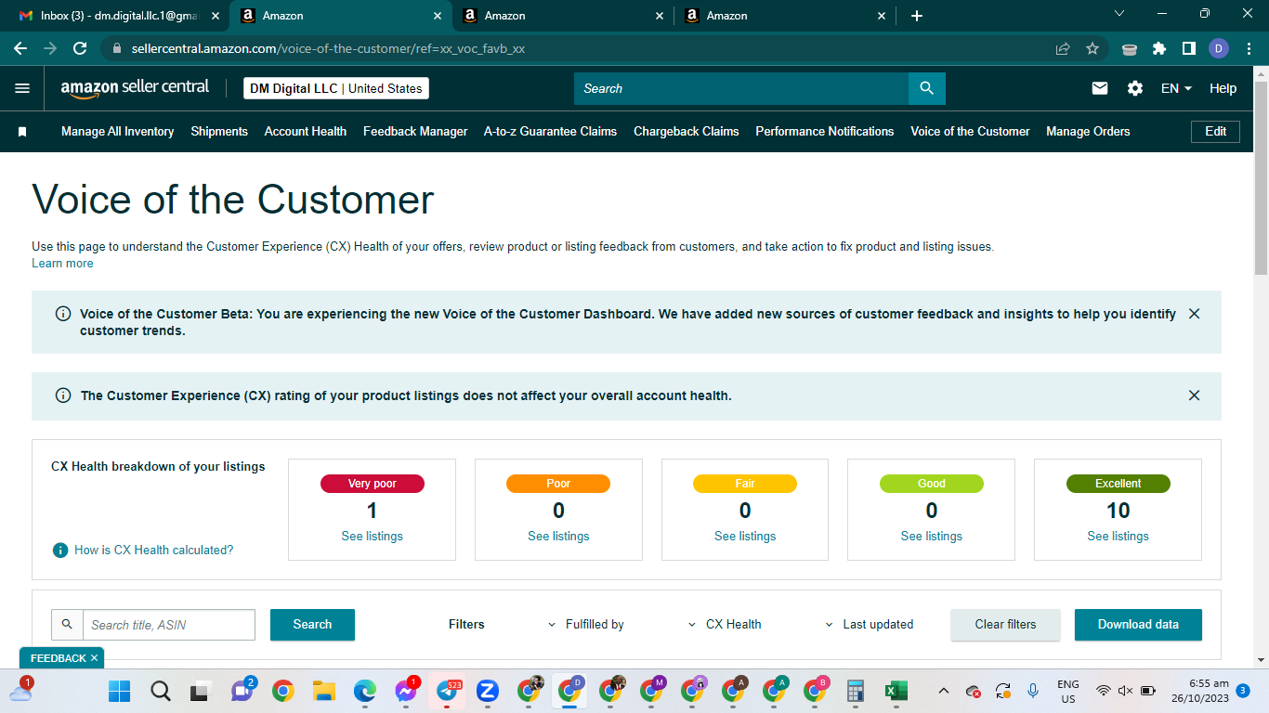Open Performance Notifications
The height and width of the screenshot is (713, 1269).
(x=825, y=132)
